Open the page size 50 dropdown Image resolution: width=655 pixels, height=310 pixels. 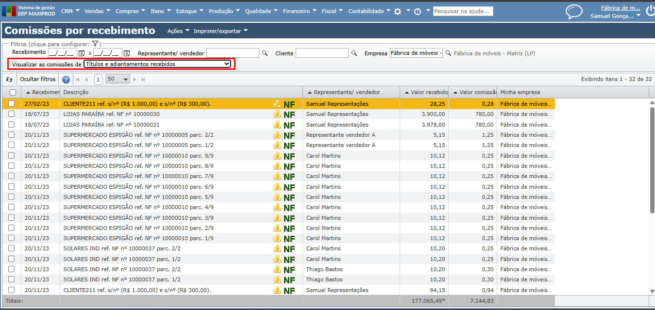coord(118,79)
